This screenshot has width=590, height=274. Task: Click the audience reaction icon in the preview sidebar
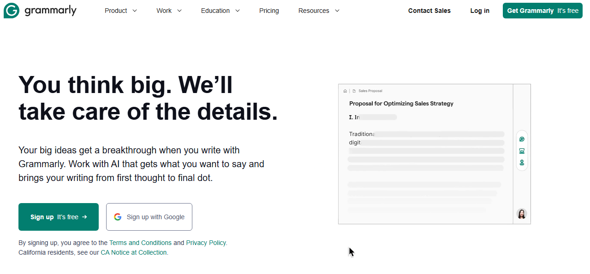tap(522, 151)
